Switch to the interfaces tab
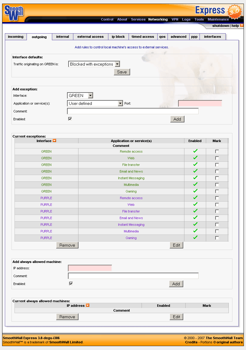The image size is (246, 350). 212,37
